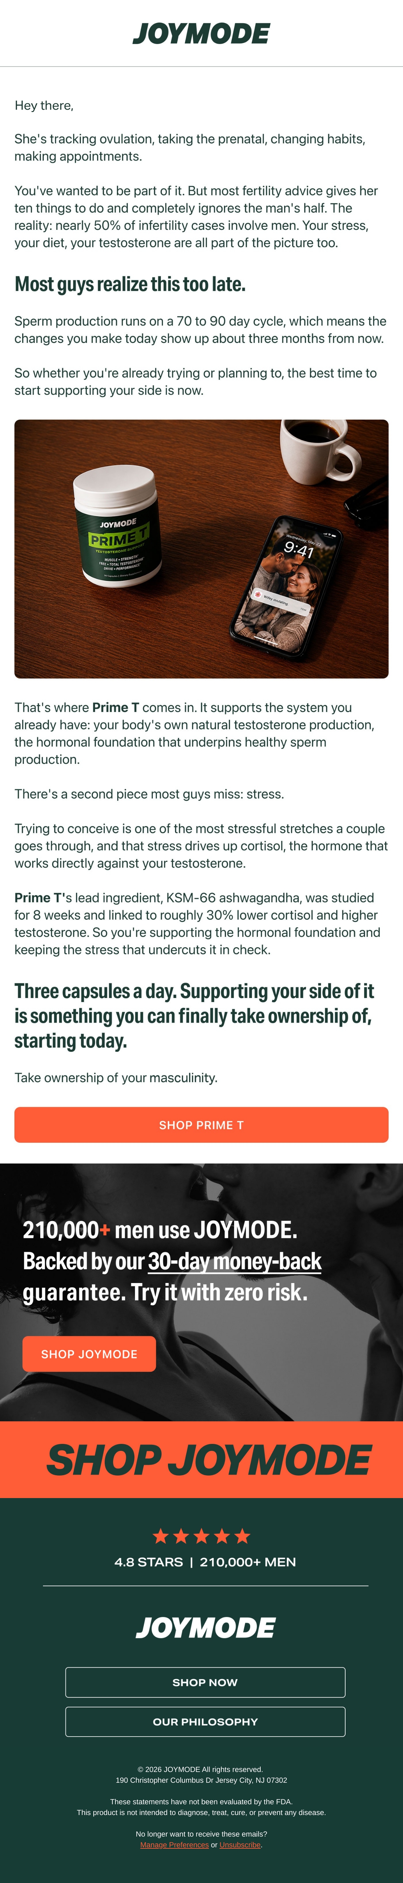Click the white JOYMODE footer logo
The width and height of the screenshot is (403, 1883).
point(205,1627)
